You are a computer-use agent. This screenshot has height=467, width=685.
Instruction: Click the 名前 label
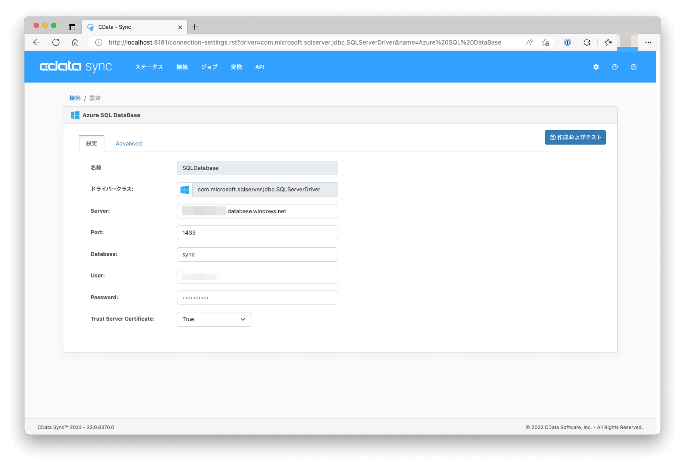click(96, 168)
